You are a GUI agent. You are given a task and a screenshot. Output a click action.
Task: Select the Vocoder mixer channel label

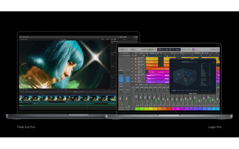(187, 108)
